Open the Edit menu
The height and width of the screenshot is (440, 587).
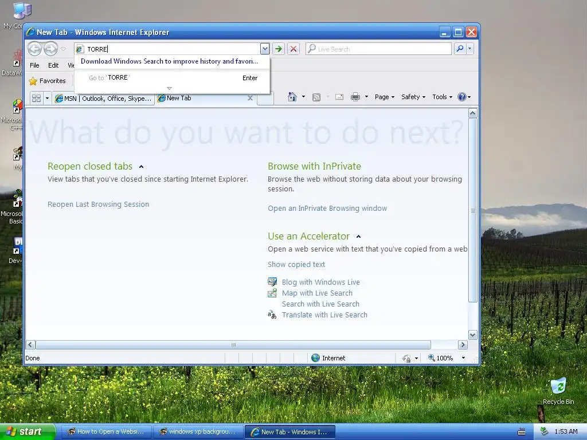(53, 65)
